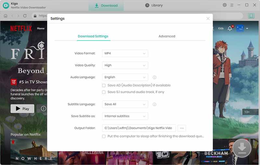The width and height of the screenshot is (260, 165).
Task: Toggle put computer to sleep checkbox
Action: point(104,137)
